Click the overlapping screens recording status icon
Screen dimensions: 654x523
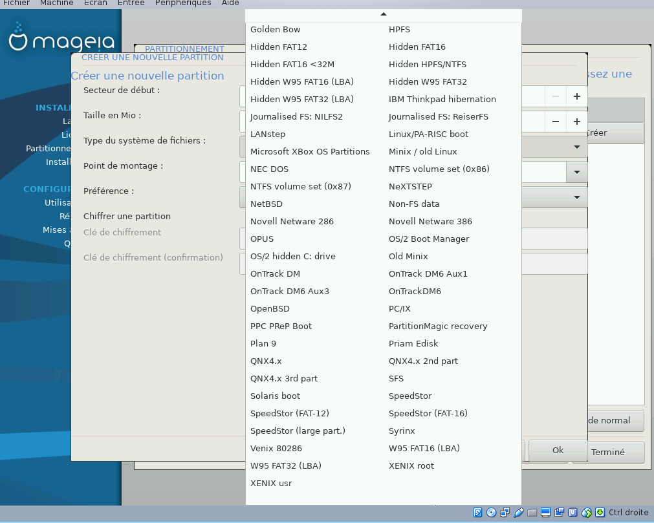pos(560,512)
